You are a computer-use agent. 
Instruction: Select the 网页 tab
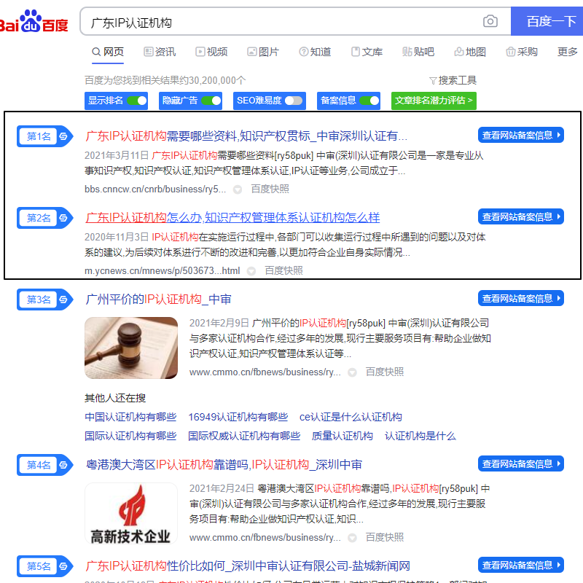click(x=108, y=52)
